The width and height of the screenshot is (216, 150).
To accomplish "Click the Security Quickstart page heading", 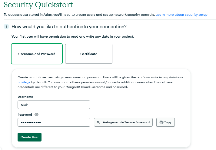I will click(38, 5).
